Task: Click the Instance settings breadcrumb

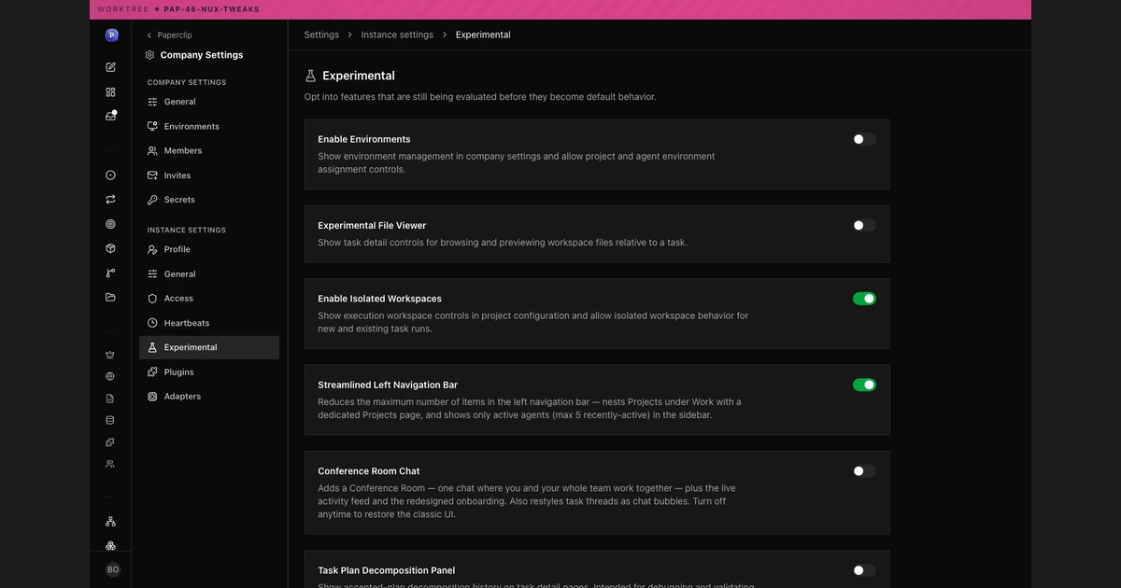Action: [397, 35]
